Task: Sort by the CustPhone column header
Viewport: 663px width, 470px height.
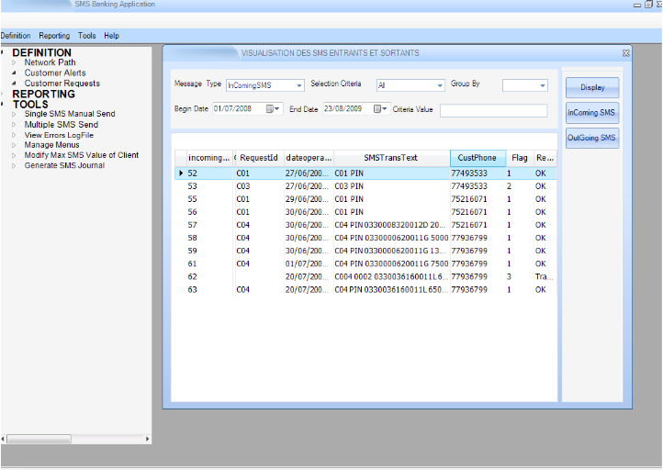Action: (478, 158)
